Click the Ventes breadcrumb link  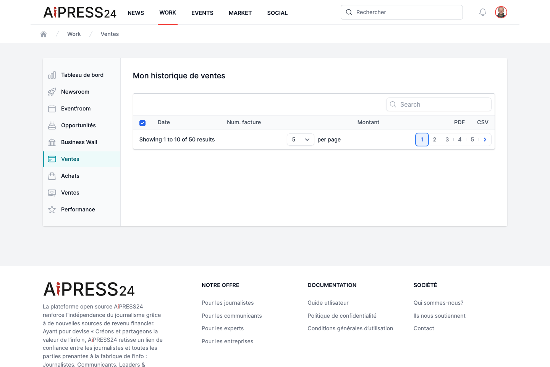pos(110,34)
